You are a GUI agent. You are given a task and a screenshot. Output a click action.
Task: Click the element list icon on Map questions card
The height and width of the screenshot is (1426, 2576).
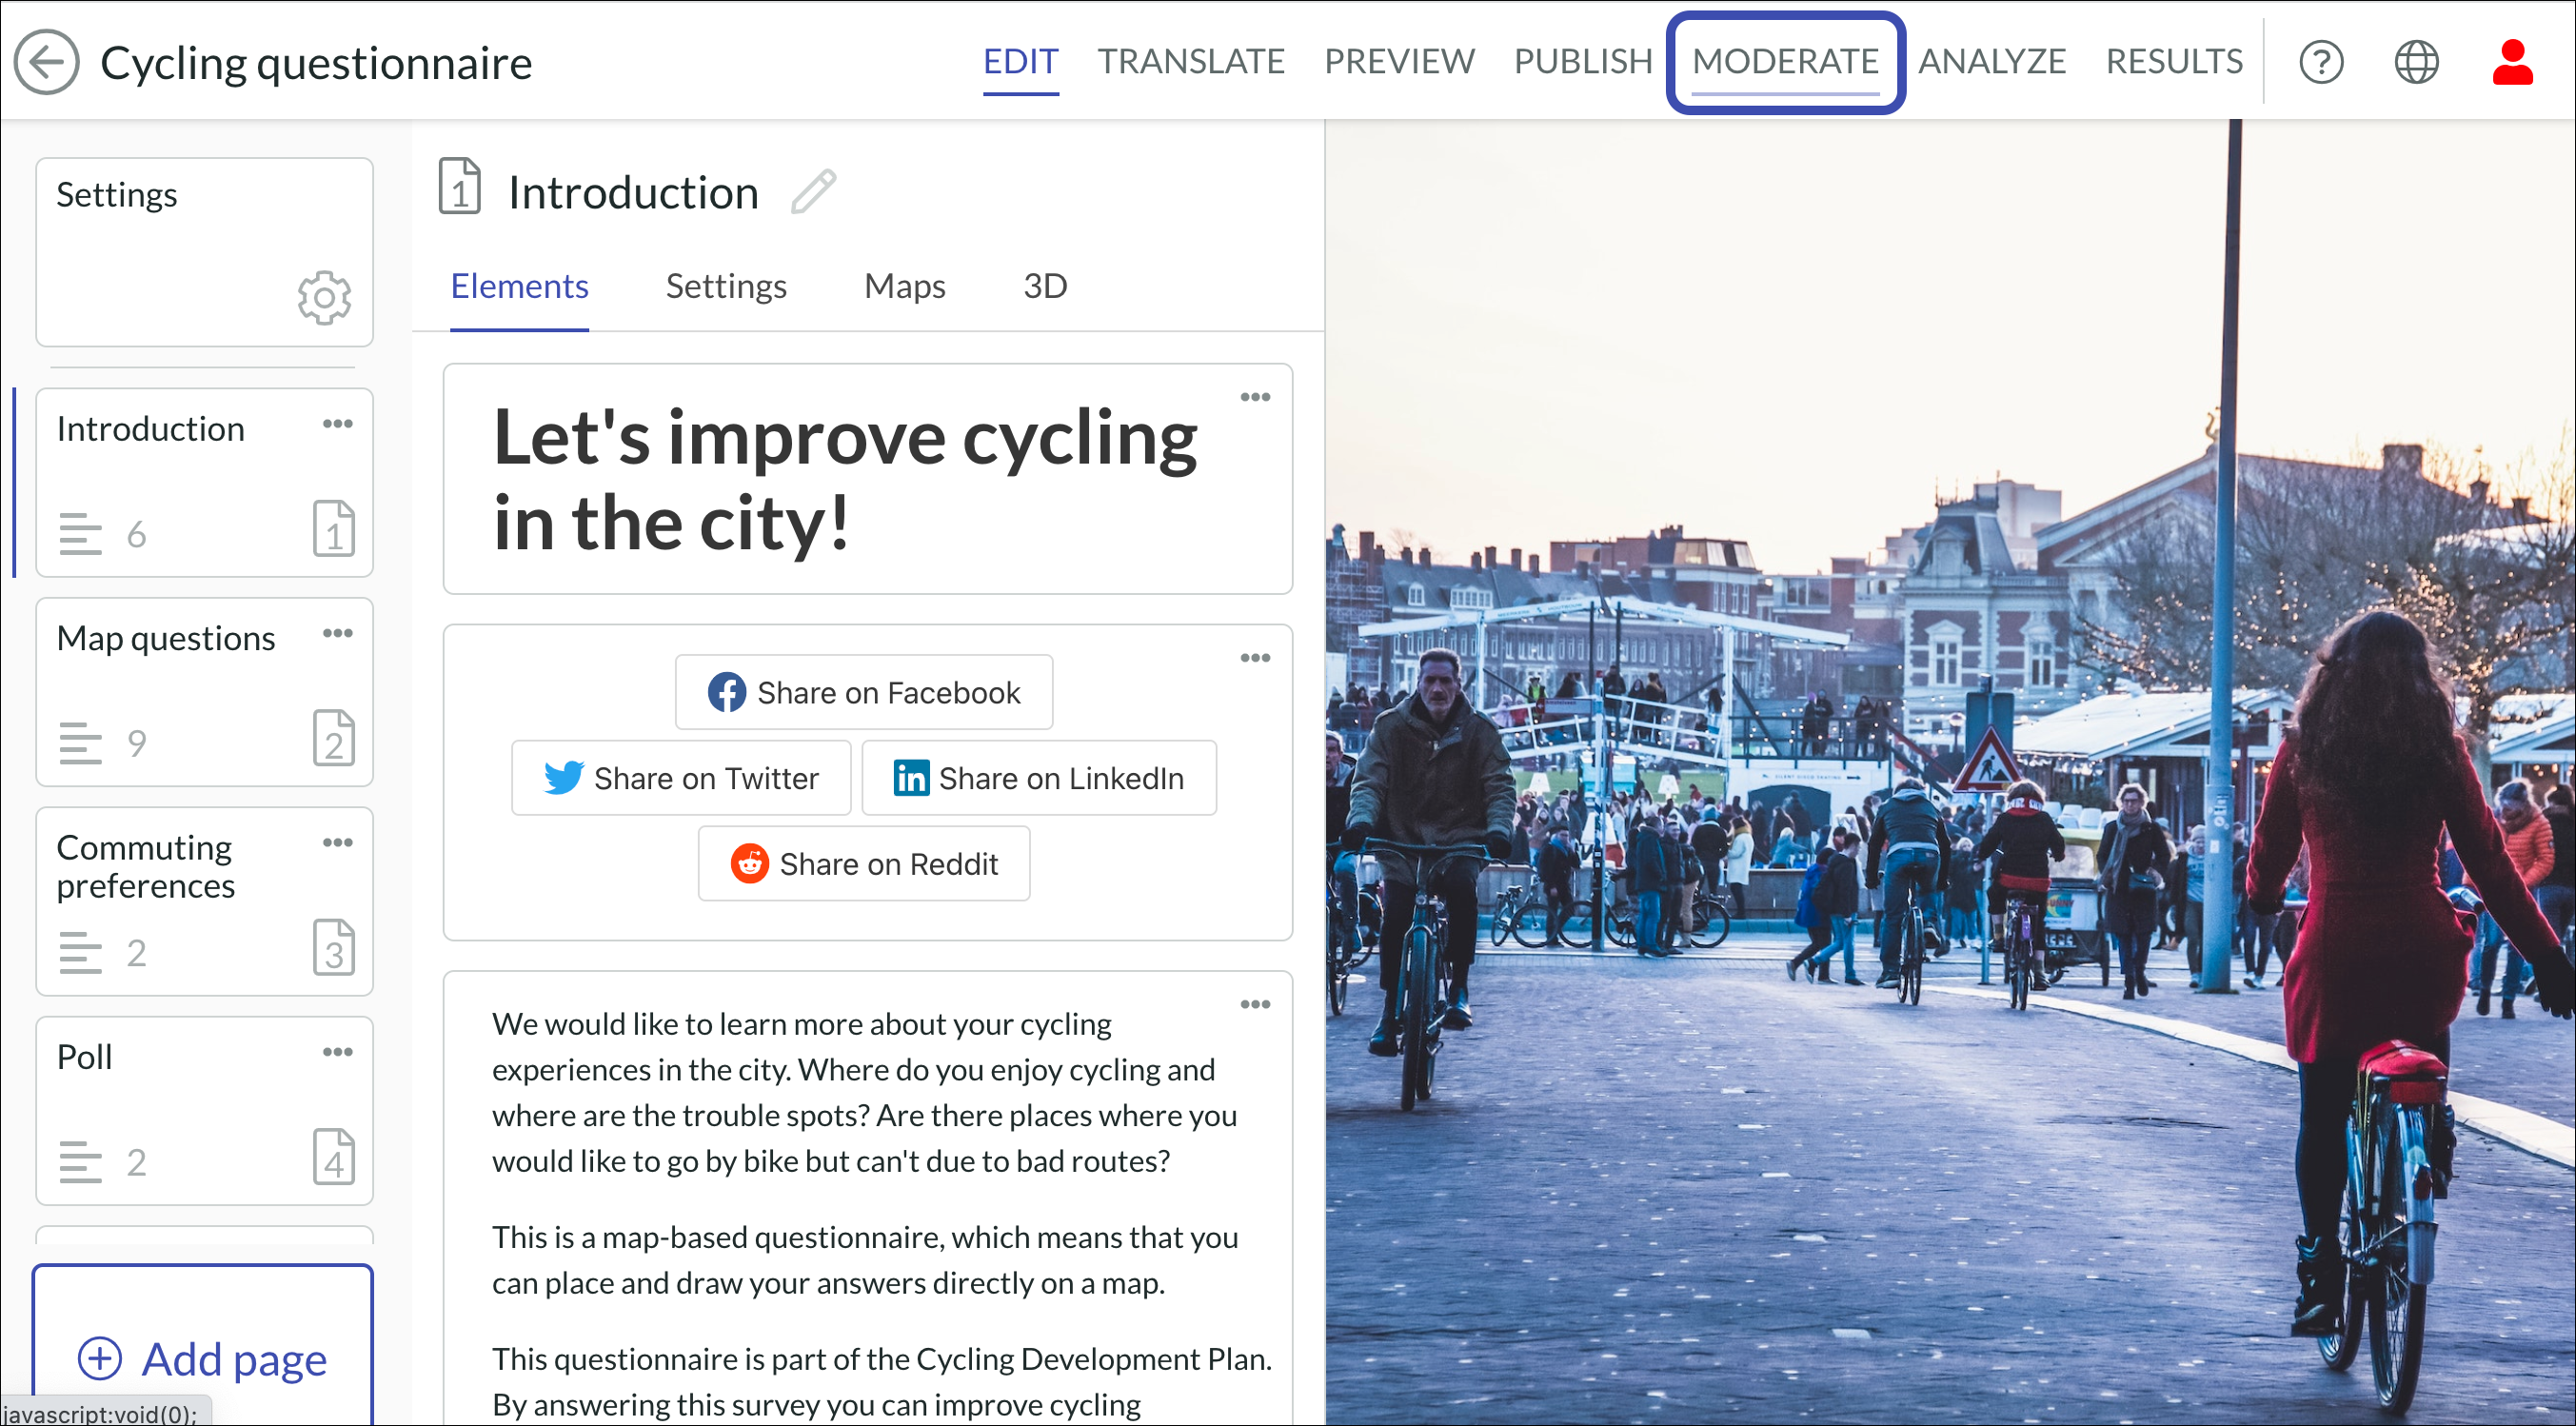pyautogui.click(x=80, y=743)
